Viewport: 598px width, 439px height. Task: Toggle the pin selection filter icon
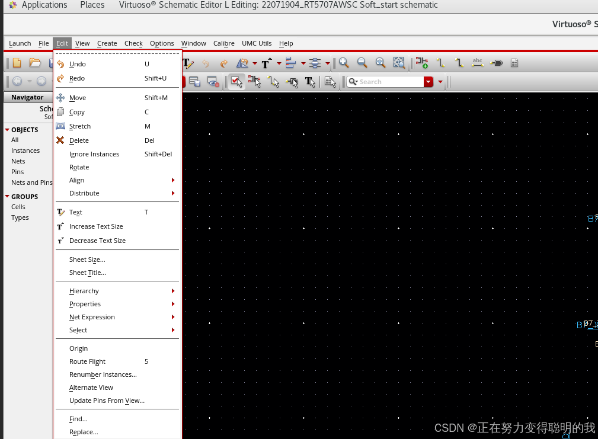[x=292, y=82]
